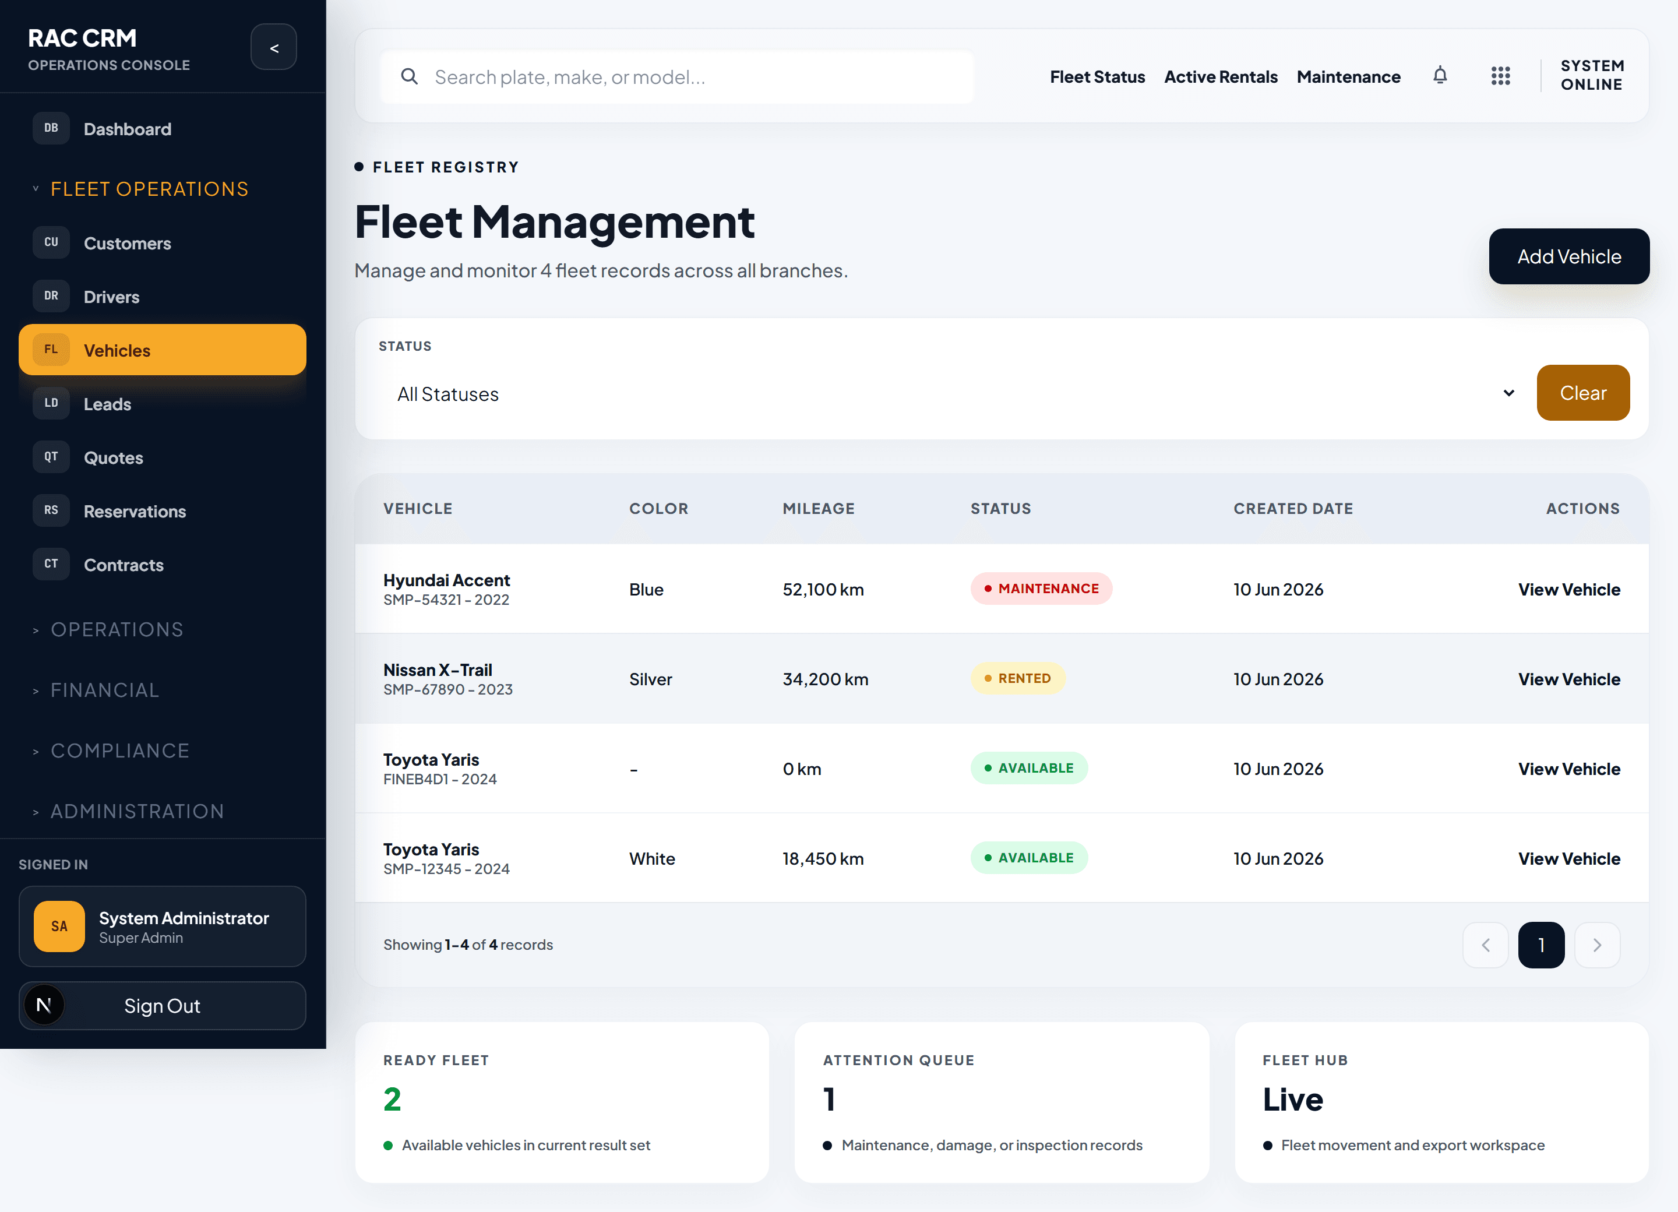
Task: Click the N logo beside Sign Out
Action: click(44, 1005)
